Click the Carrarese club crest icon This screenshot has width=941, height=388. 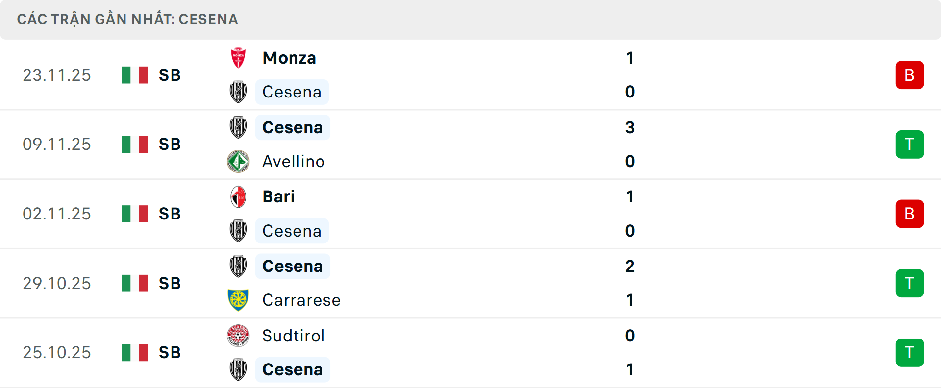[238, 300]
